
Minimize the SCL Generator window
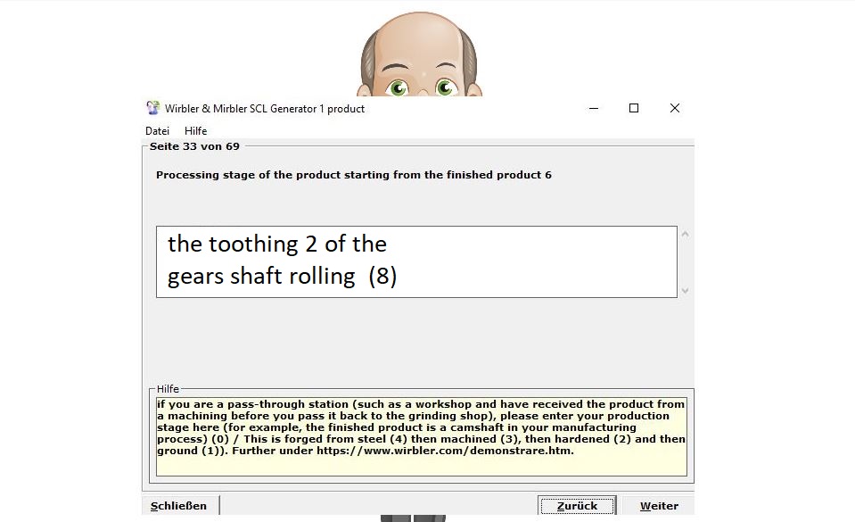pyautogui.click(x=593, y=109)
